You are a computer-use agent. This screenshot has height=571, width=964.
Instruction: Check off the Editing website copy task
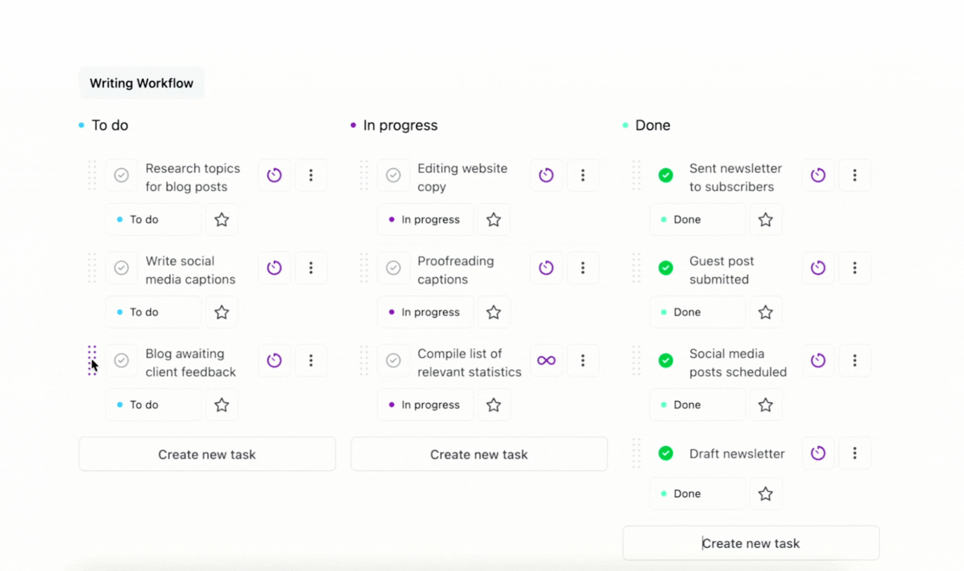coord(393,175)
